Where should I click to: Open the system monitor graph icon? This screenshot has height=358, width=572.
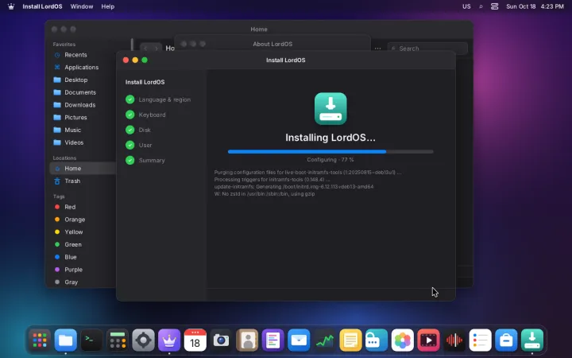click(325, 340)
